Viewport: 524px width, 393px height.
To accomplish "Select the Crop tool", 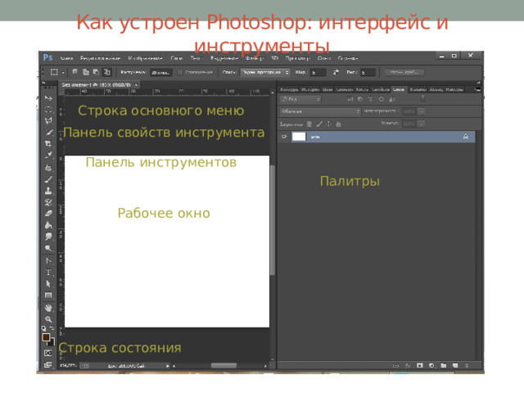I will 49,144.
